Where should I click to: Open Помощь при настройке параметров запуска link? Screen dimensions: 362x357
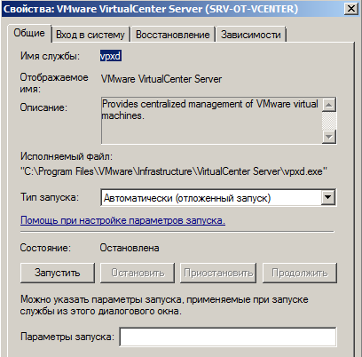coord(122,220)
